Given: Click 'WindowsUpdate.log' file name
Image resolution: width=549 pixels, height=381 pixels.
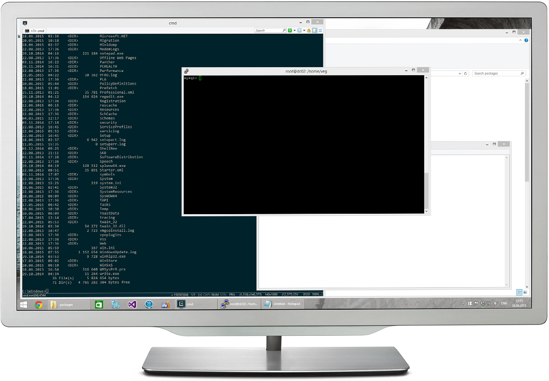Looking at the screenshot, I should 118,252.
